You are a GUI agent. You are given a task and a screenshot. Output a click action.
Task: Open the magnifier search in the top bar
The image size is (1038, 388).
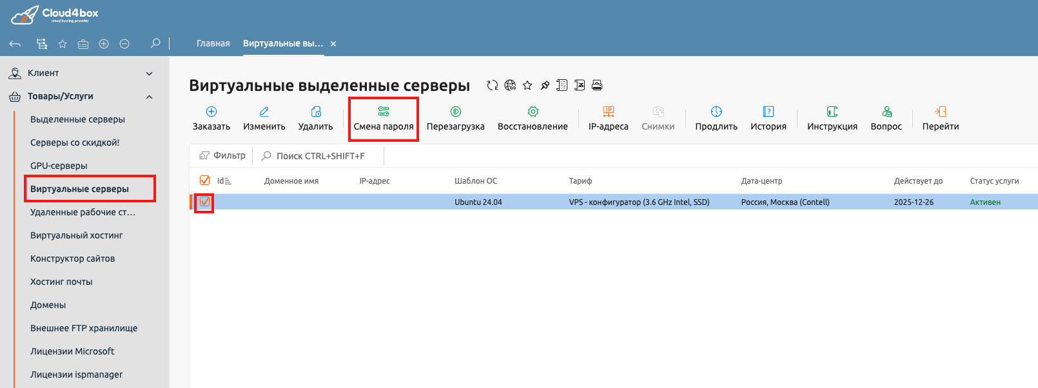[155, 44]
